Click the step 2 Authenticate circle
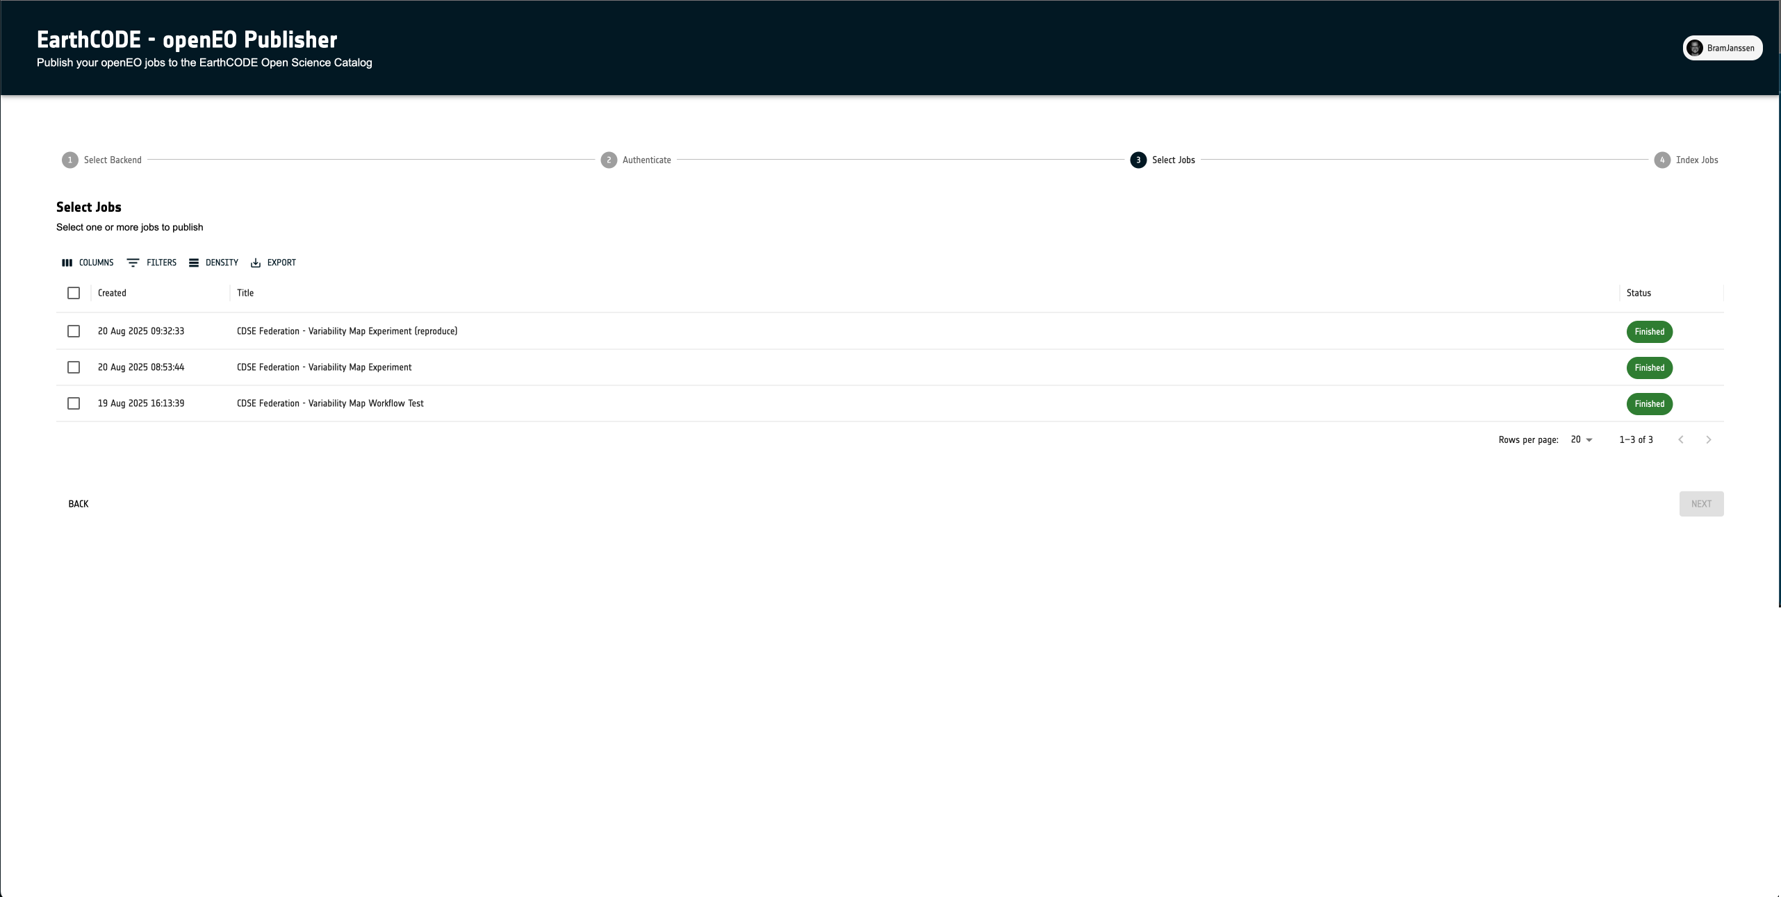Image resolution: width=1781 pixels, height=897 pixels. [x=609, y=160]
